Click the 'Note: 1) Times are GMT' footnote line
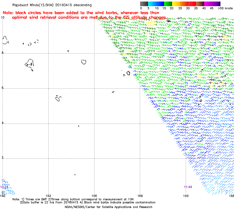The image size is (234, 212). pyautogui.click(x=73, y=199)
